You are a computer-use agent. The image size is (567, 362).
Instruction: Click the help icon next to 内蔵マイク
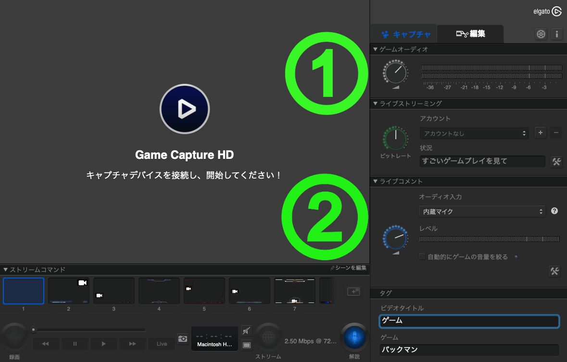click(x=554, y=211)
